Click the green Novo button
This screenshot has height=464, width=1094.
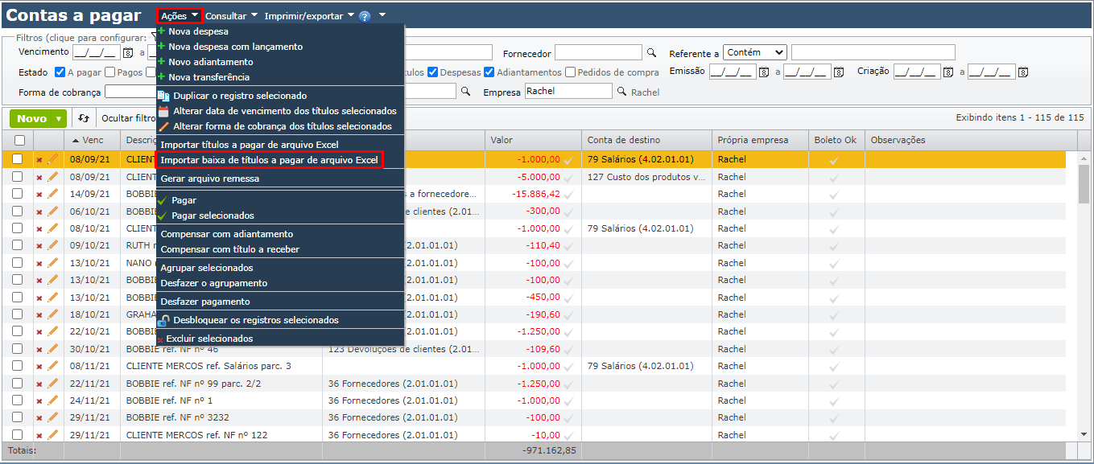32,119
